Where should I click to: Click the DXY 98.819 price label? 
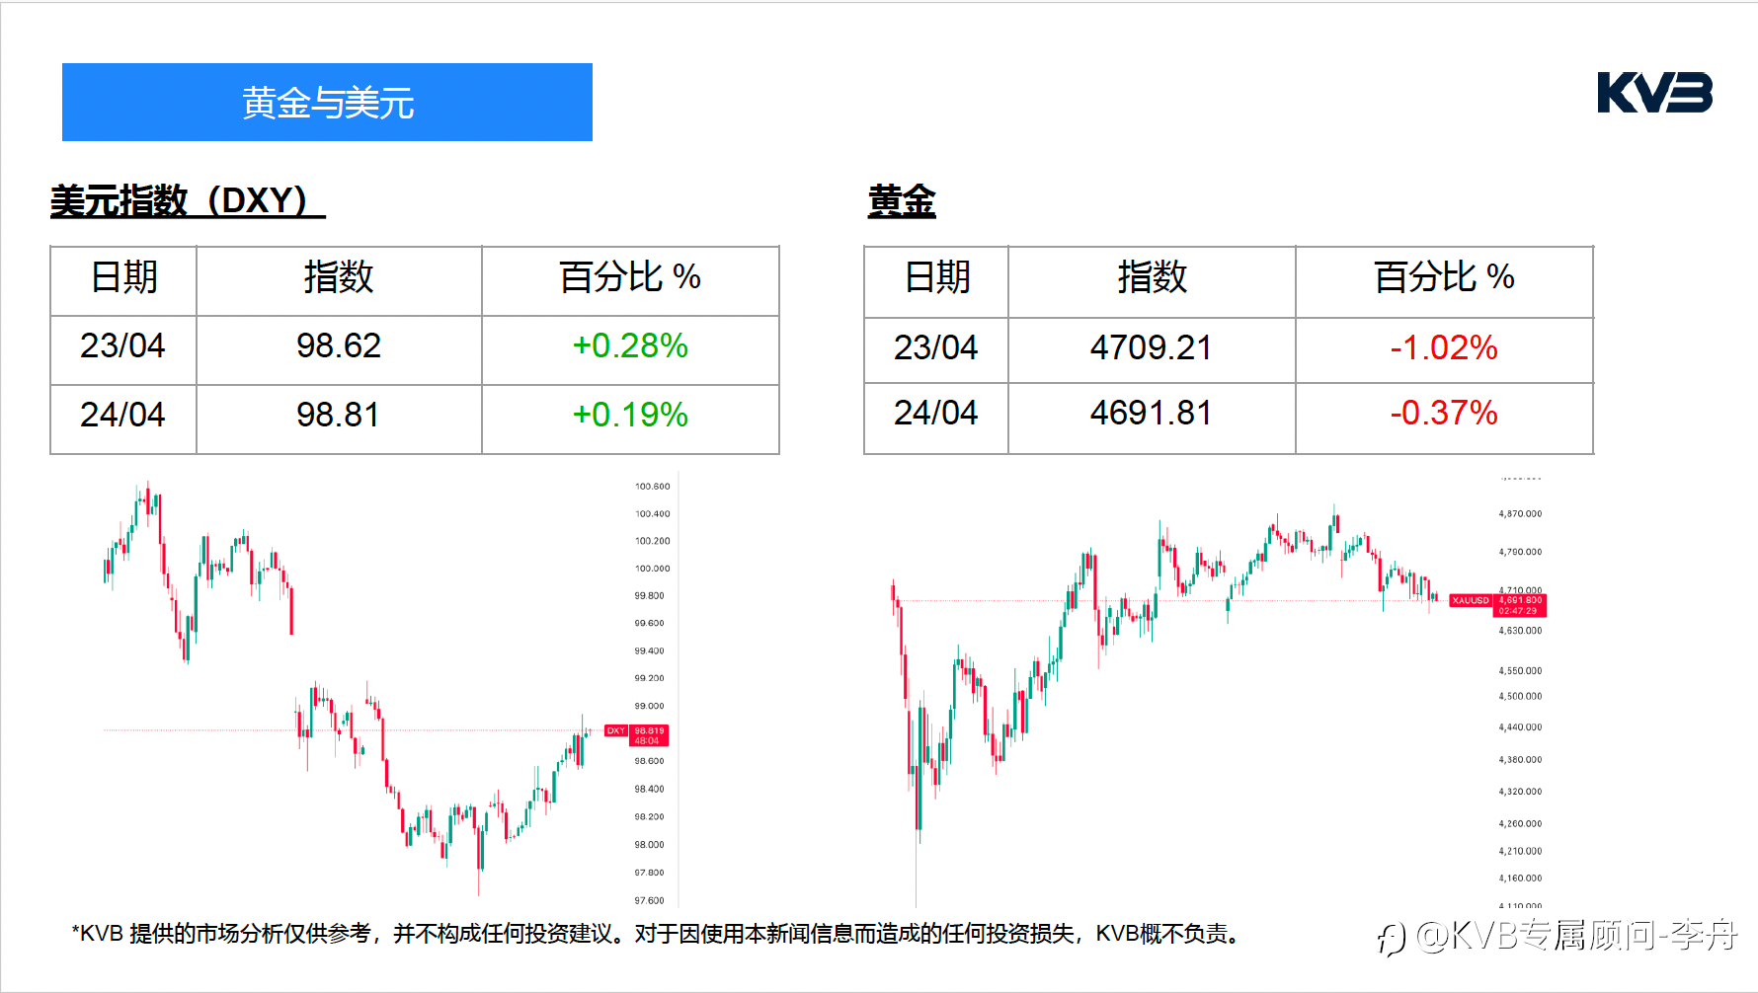[649, 735]
